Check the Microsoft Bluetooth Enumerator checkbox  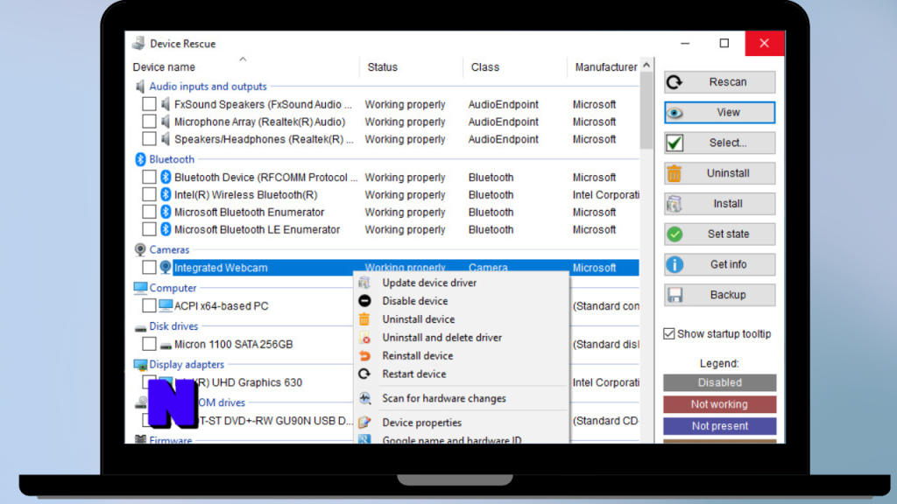[149, 212]
